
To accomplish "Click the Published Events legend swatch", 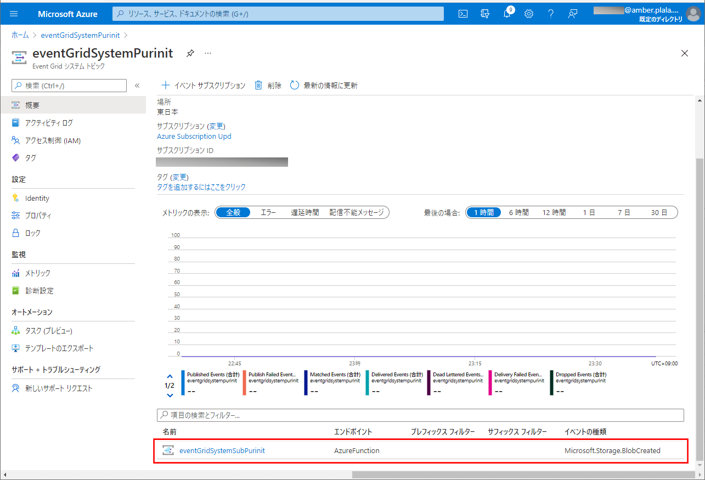I will click(183, 382).
